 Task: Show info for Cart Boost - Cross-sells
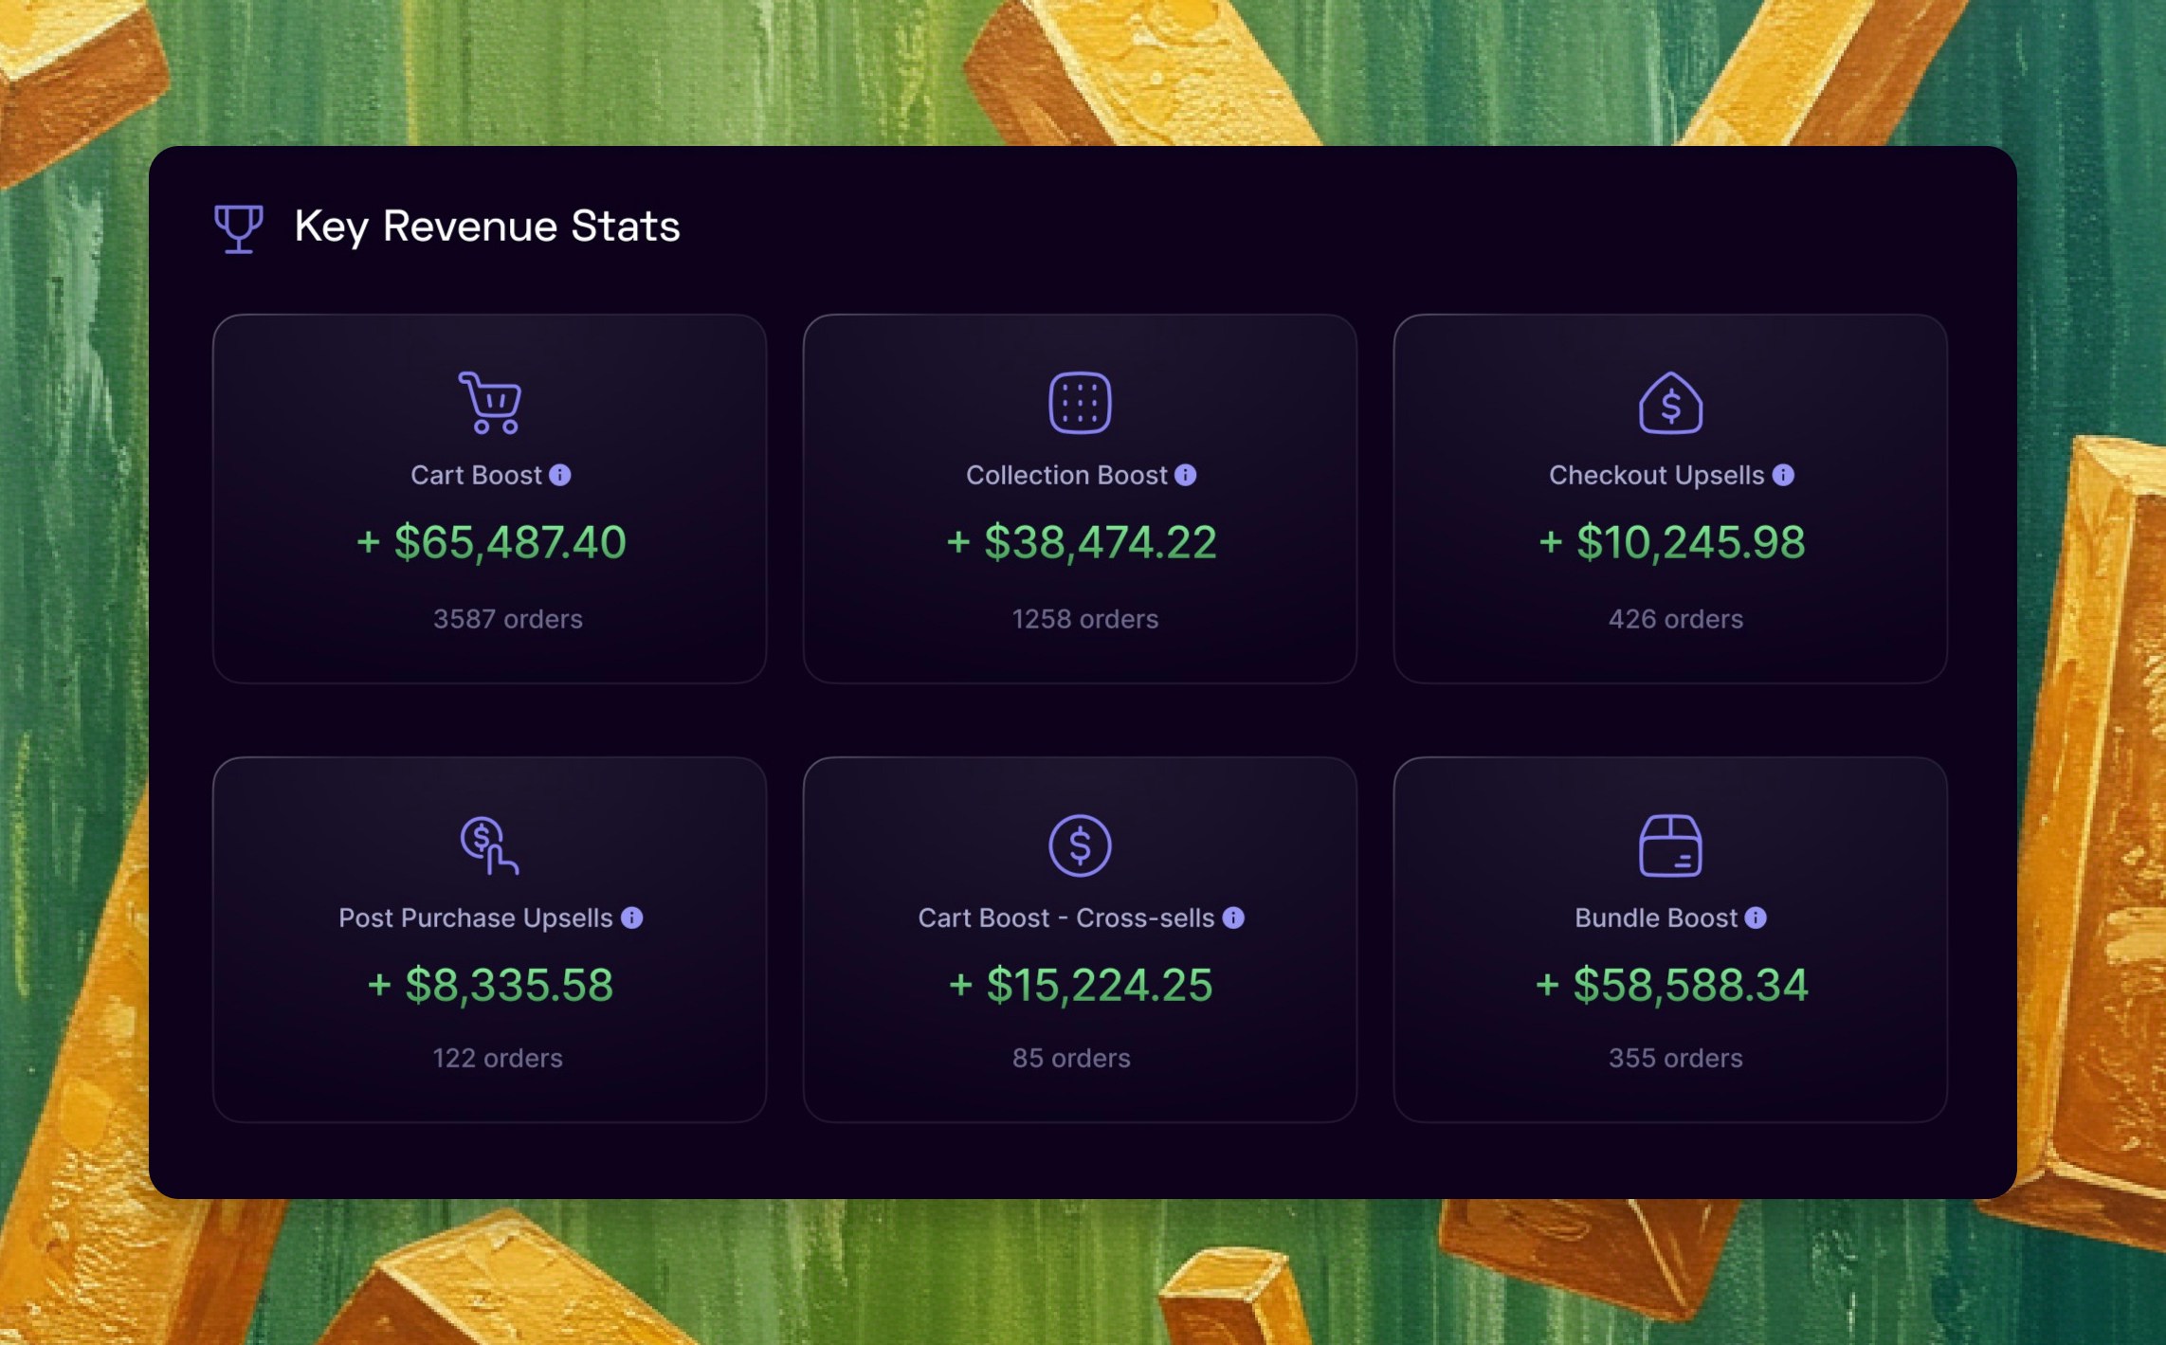pos(1233,918)
